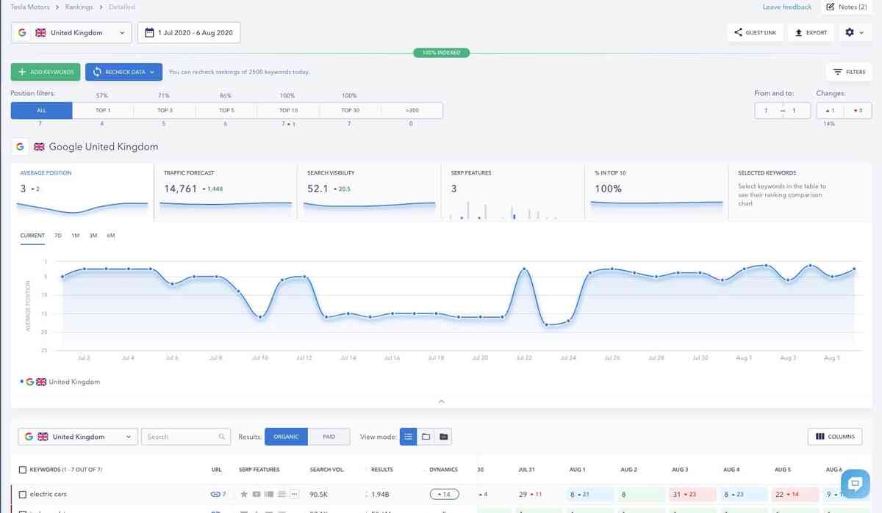
Task: Click the Add Keywords button
Action: point(46,72)
